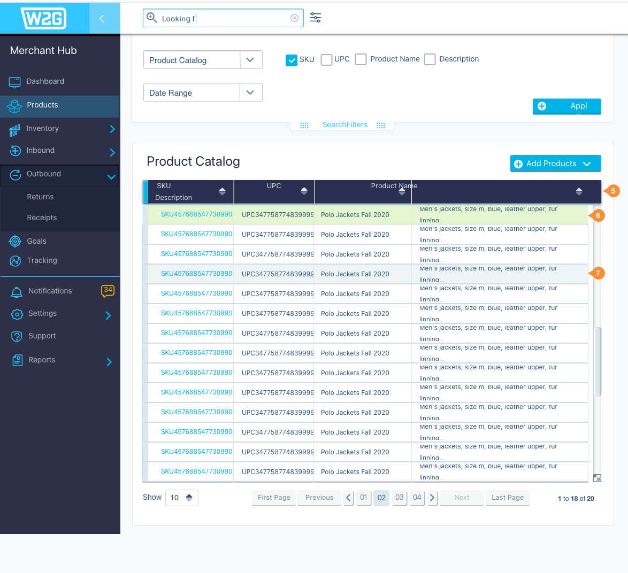
Task: Uncheck the SKU checkbox
Action: click(292, 60)
